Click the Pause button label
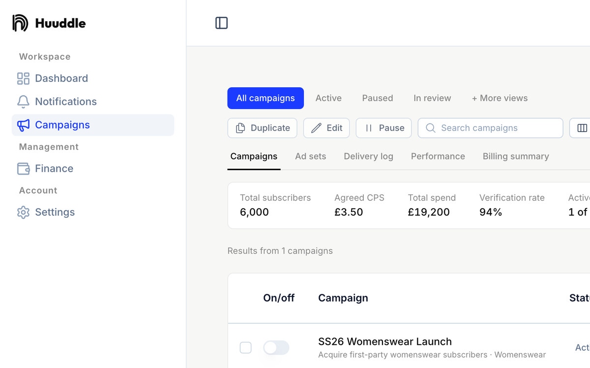 point(392,128)
